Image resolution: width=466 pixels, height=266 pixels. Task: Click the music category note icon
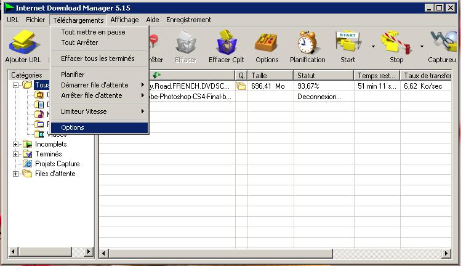pos(39,115)
